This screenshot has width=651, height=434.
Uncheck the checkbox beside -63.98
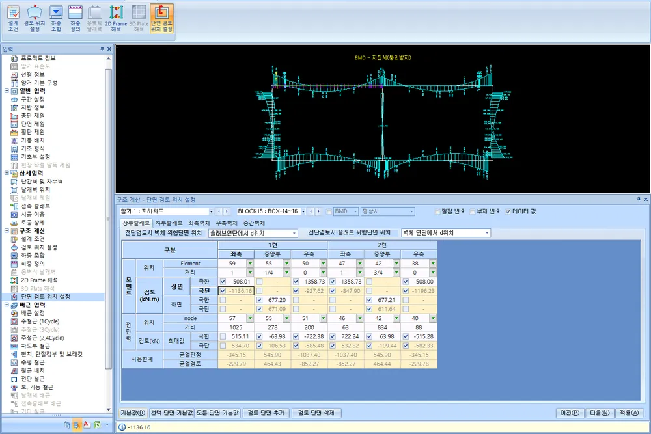260,336
